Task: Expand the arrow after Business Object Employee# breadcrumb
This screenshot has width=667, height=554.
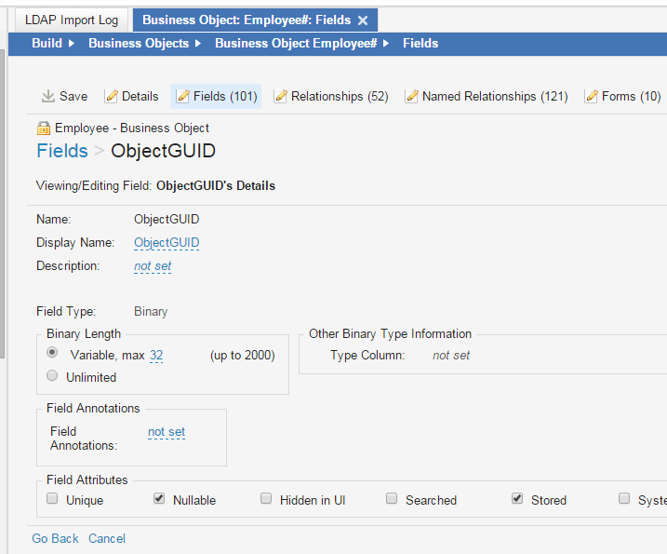Action: tap(386, 44)
